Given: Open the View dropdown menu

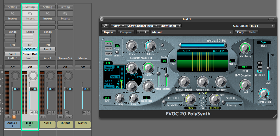Looking at the screenshot, I should pos(118,26).
